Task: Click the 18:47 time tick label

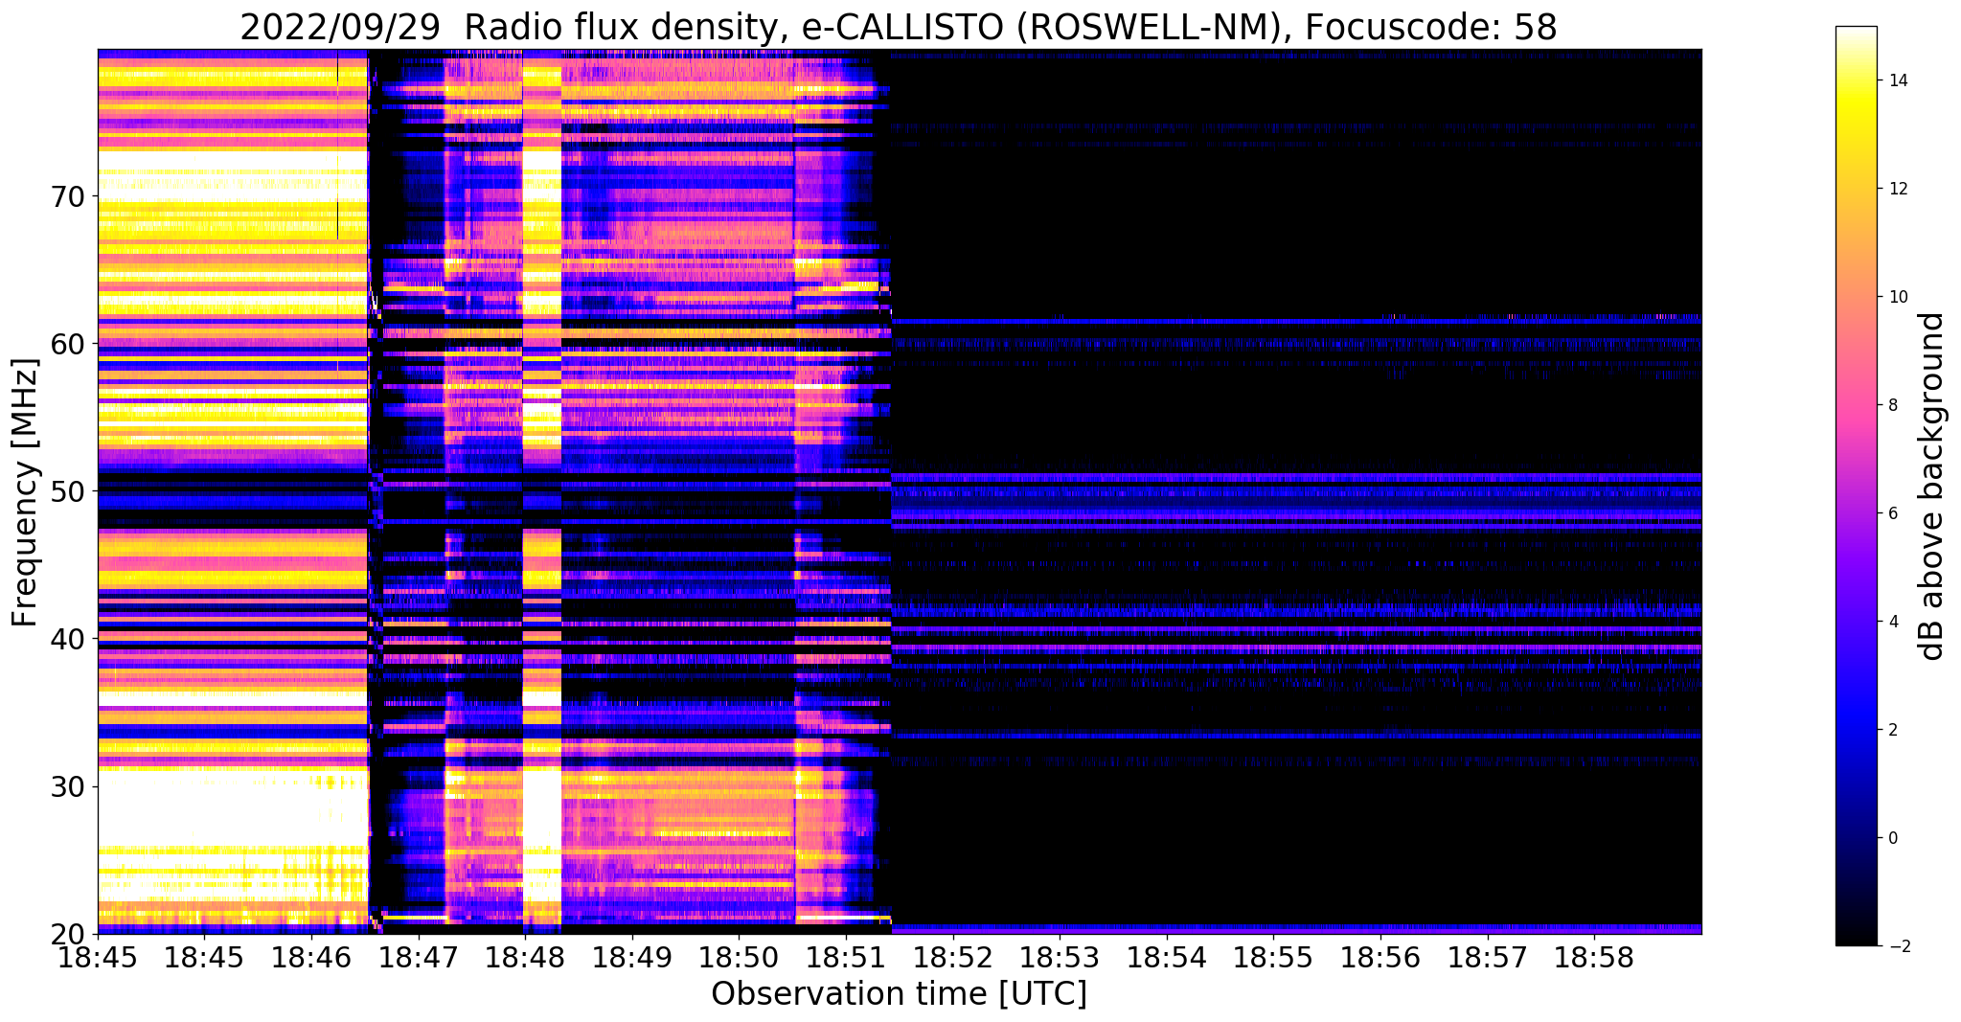Action: coord(418,959)
